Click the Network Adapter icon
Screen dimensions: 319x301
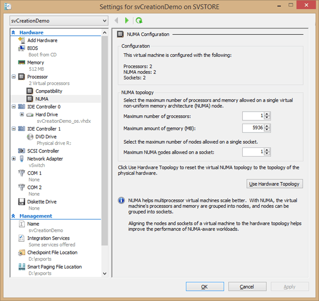point(21,159)
